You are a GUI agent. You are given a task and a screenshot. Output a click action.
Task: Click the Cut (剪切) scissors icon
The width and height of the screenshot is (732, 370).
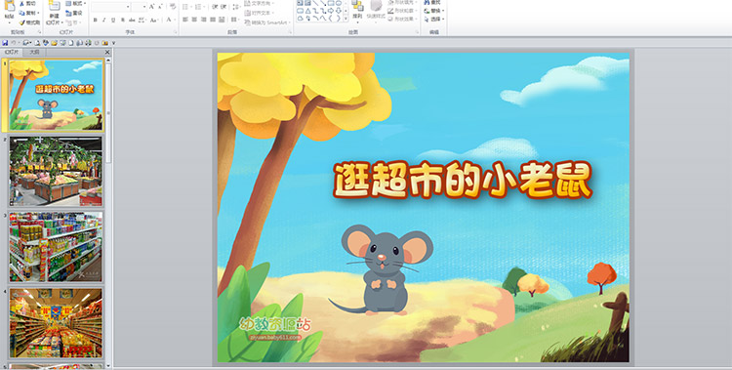(x=21, y=3)
